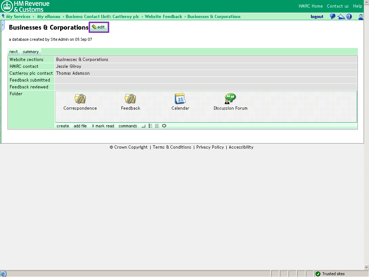Viewport: 369px width, 277px height.
Task: Expand the mark read options
Action: [x=103, y=126]
